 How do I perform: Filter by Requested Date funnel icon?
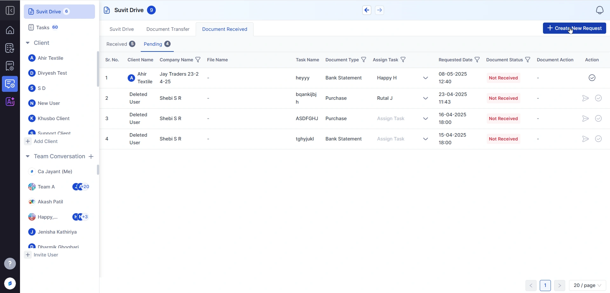[x=477, y=60]
